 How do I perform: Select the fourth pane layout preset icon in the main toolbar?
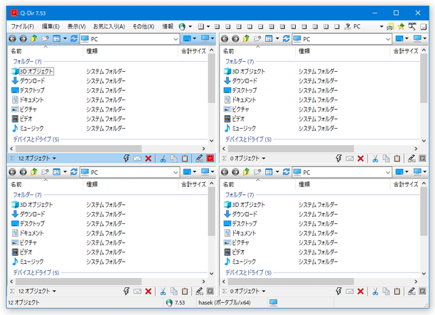[x=249, y=26]
